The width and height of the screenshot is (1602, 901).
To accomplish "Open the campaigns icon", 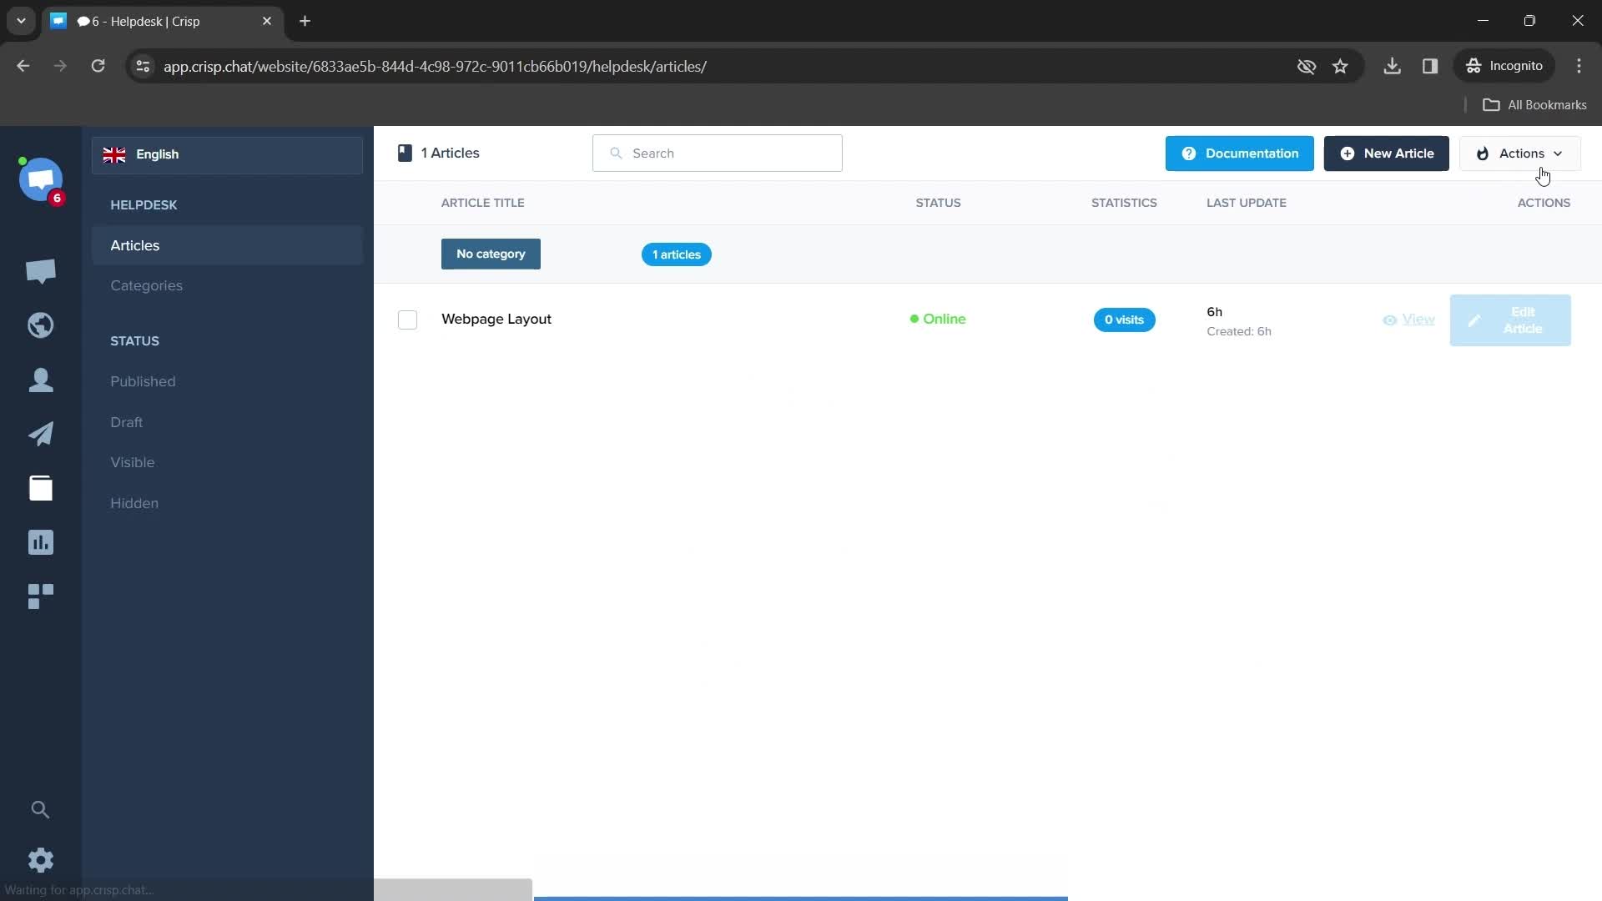I will click(x=41, y=432).
